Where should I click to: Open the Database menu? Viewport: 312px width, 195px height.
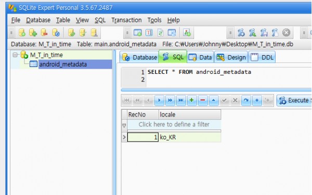point(38,20)
